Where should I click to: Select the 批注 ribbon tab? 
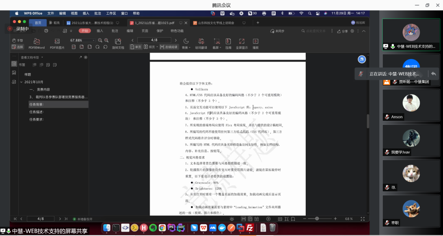(x=115, y=31)
